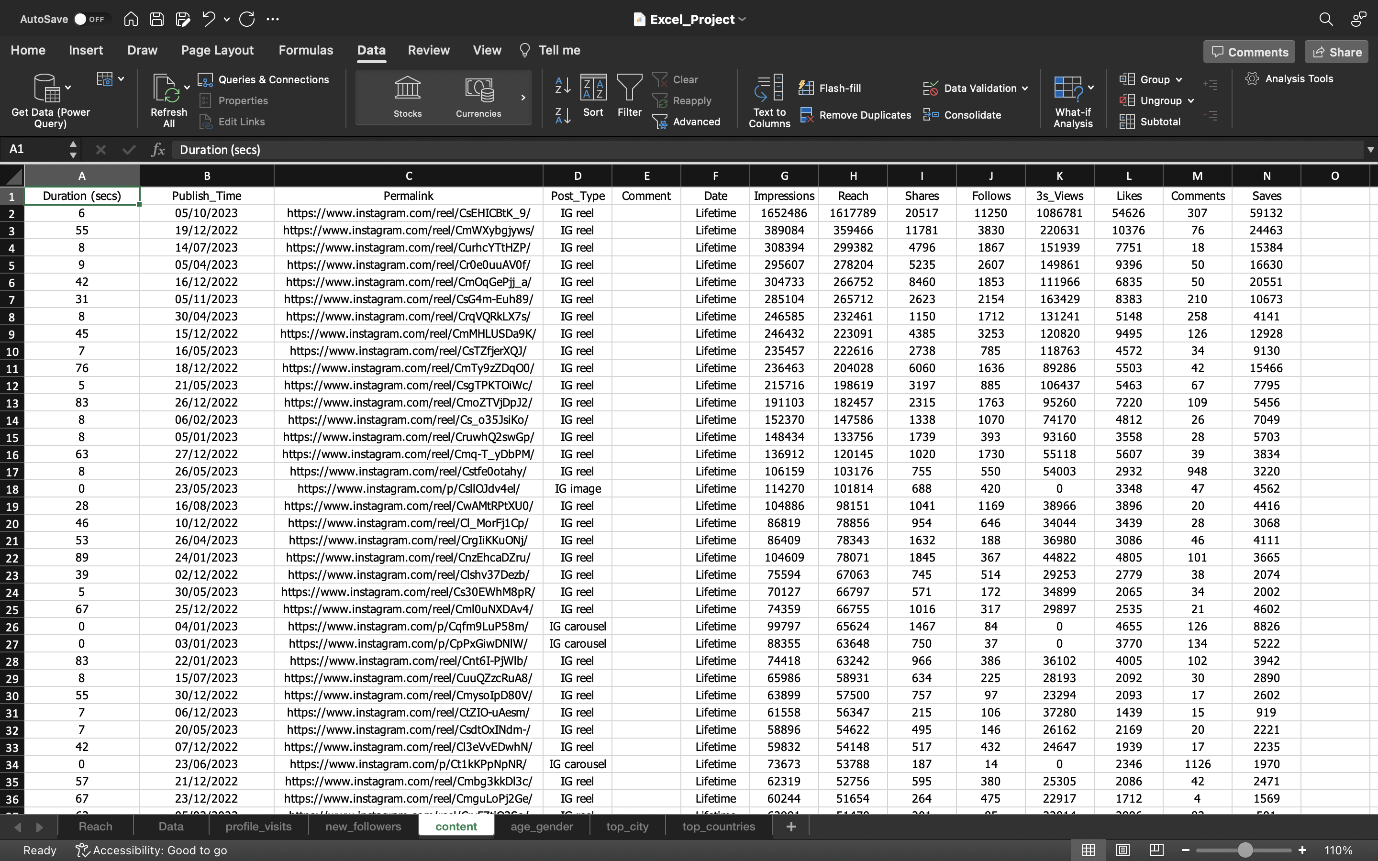Click Tell me search box
The image size is (1378, 861).
550,50
